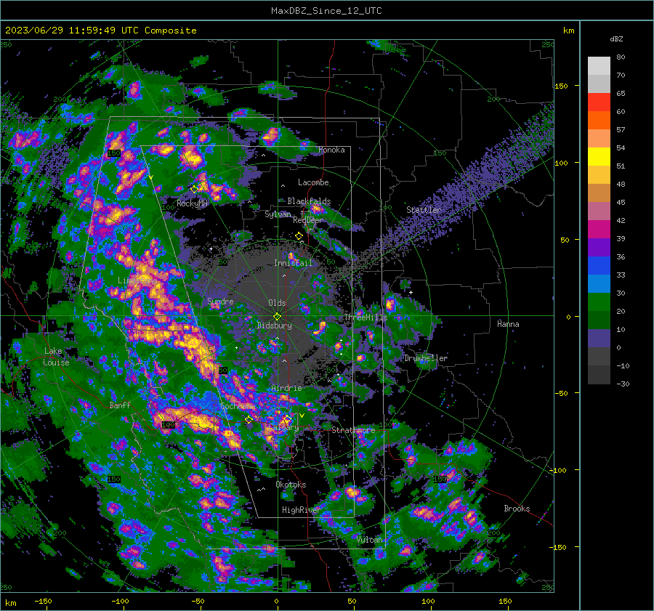This screenshot has width=654, height=611.
Task: Click the 2023/06/29 11:59:49 UTC Composite timestamp
Action: (100, 31)
